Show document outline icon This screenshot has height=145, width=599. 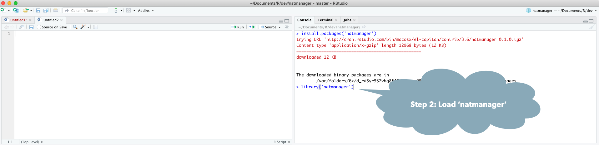[287, 27]
